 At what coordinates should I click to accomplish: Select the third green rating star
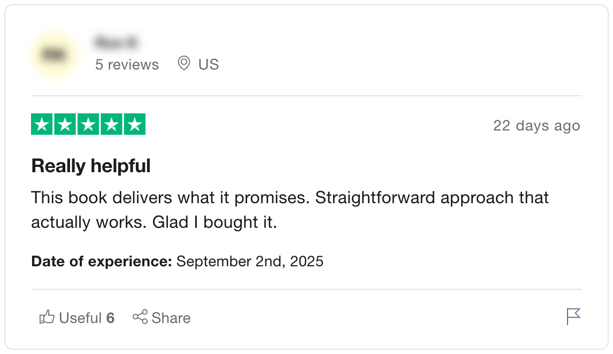(x=89, y=125)
